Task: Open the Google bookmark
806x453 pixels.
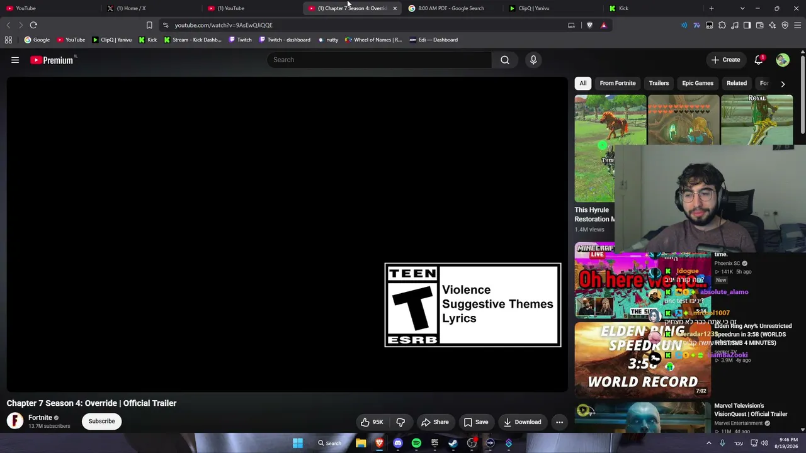Action: pos(37,40)
